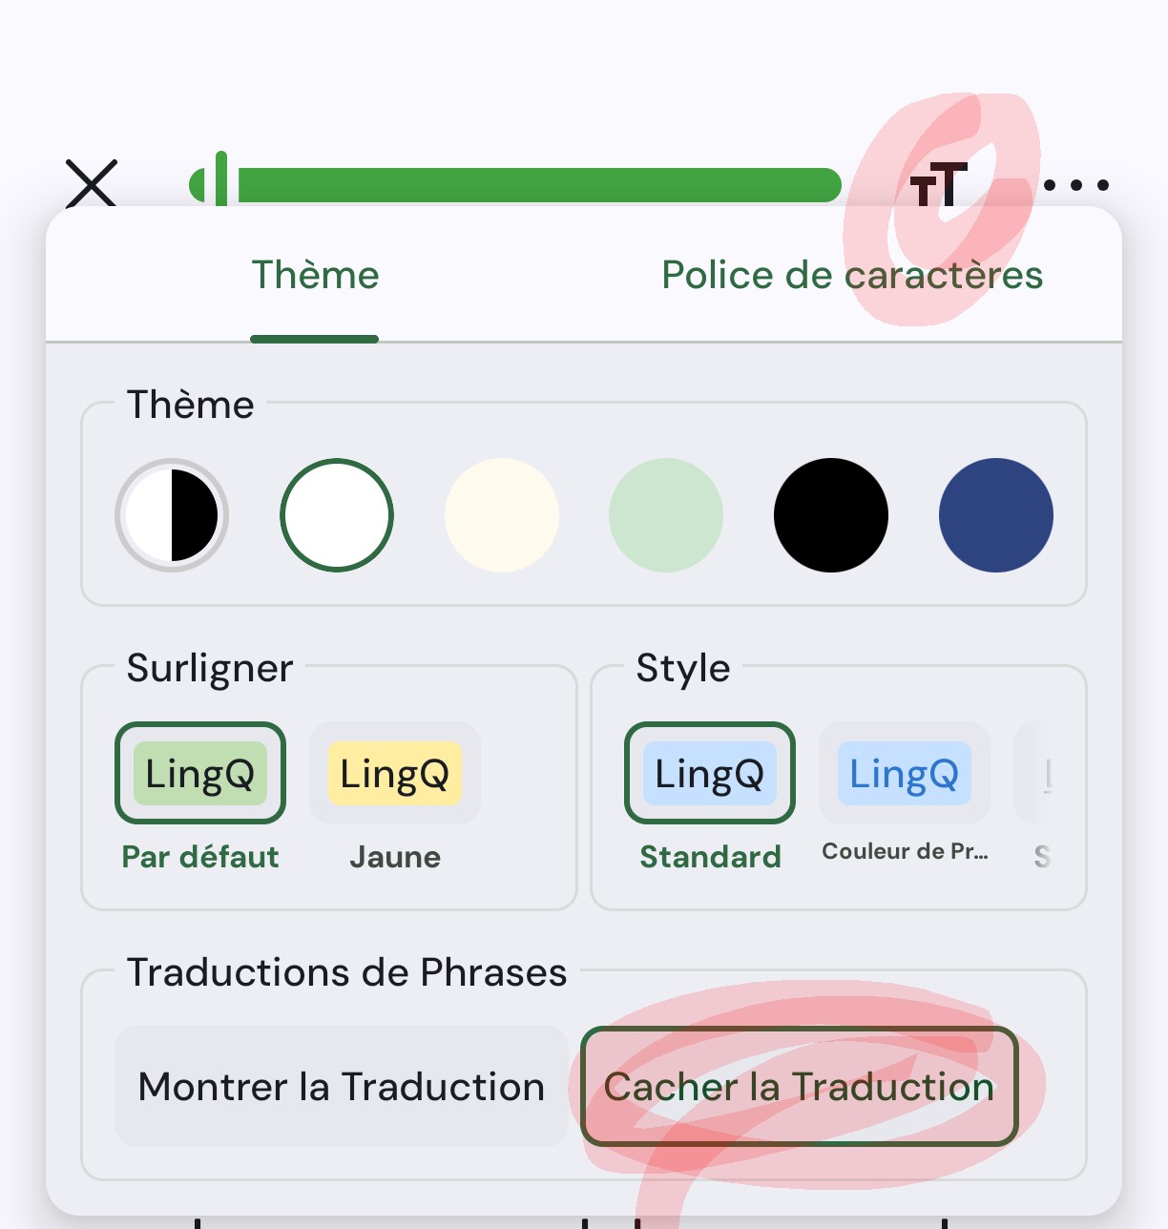1168x1229 pixels.
Task: Tap the text size settings icon
Action: pos(939,184)
